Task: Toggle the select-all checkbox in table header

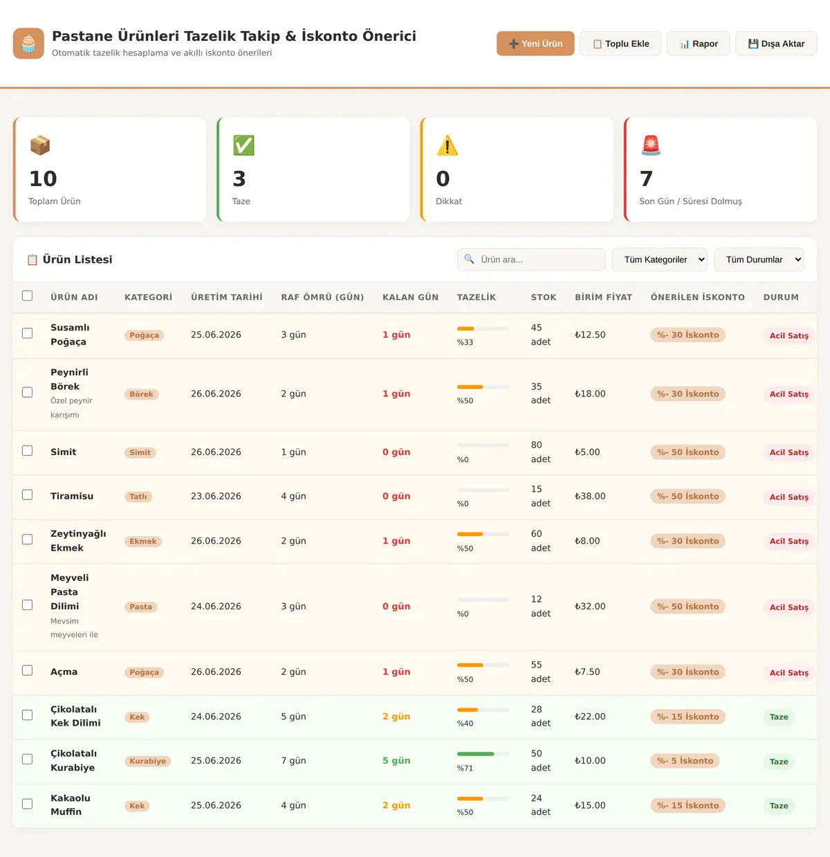Action: pos(27,296)
